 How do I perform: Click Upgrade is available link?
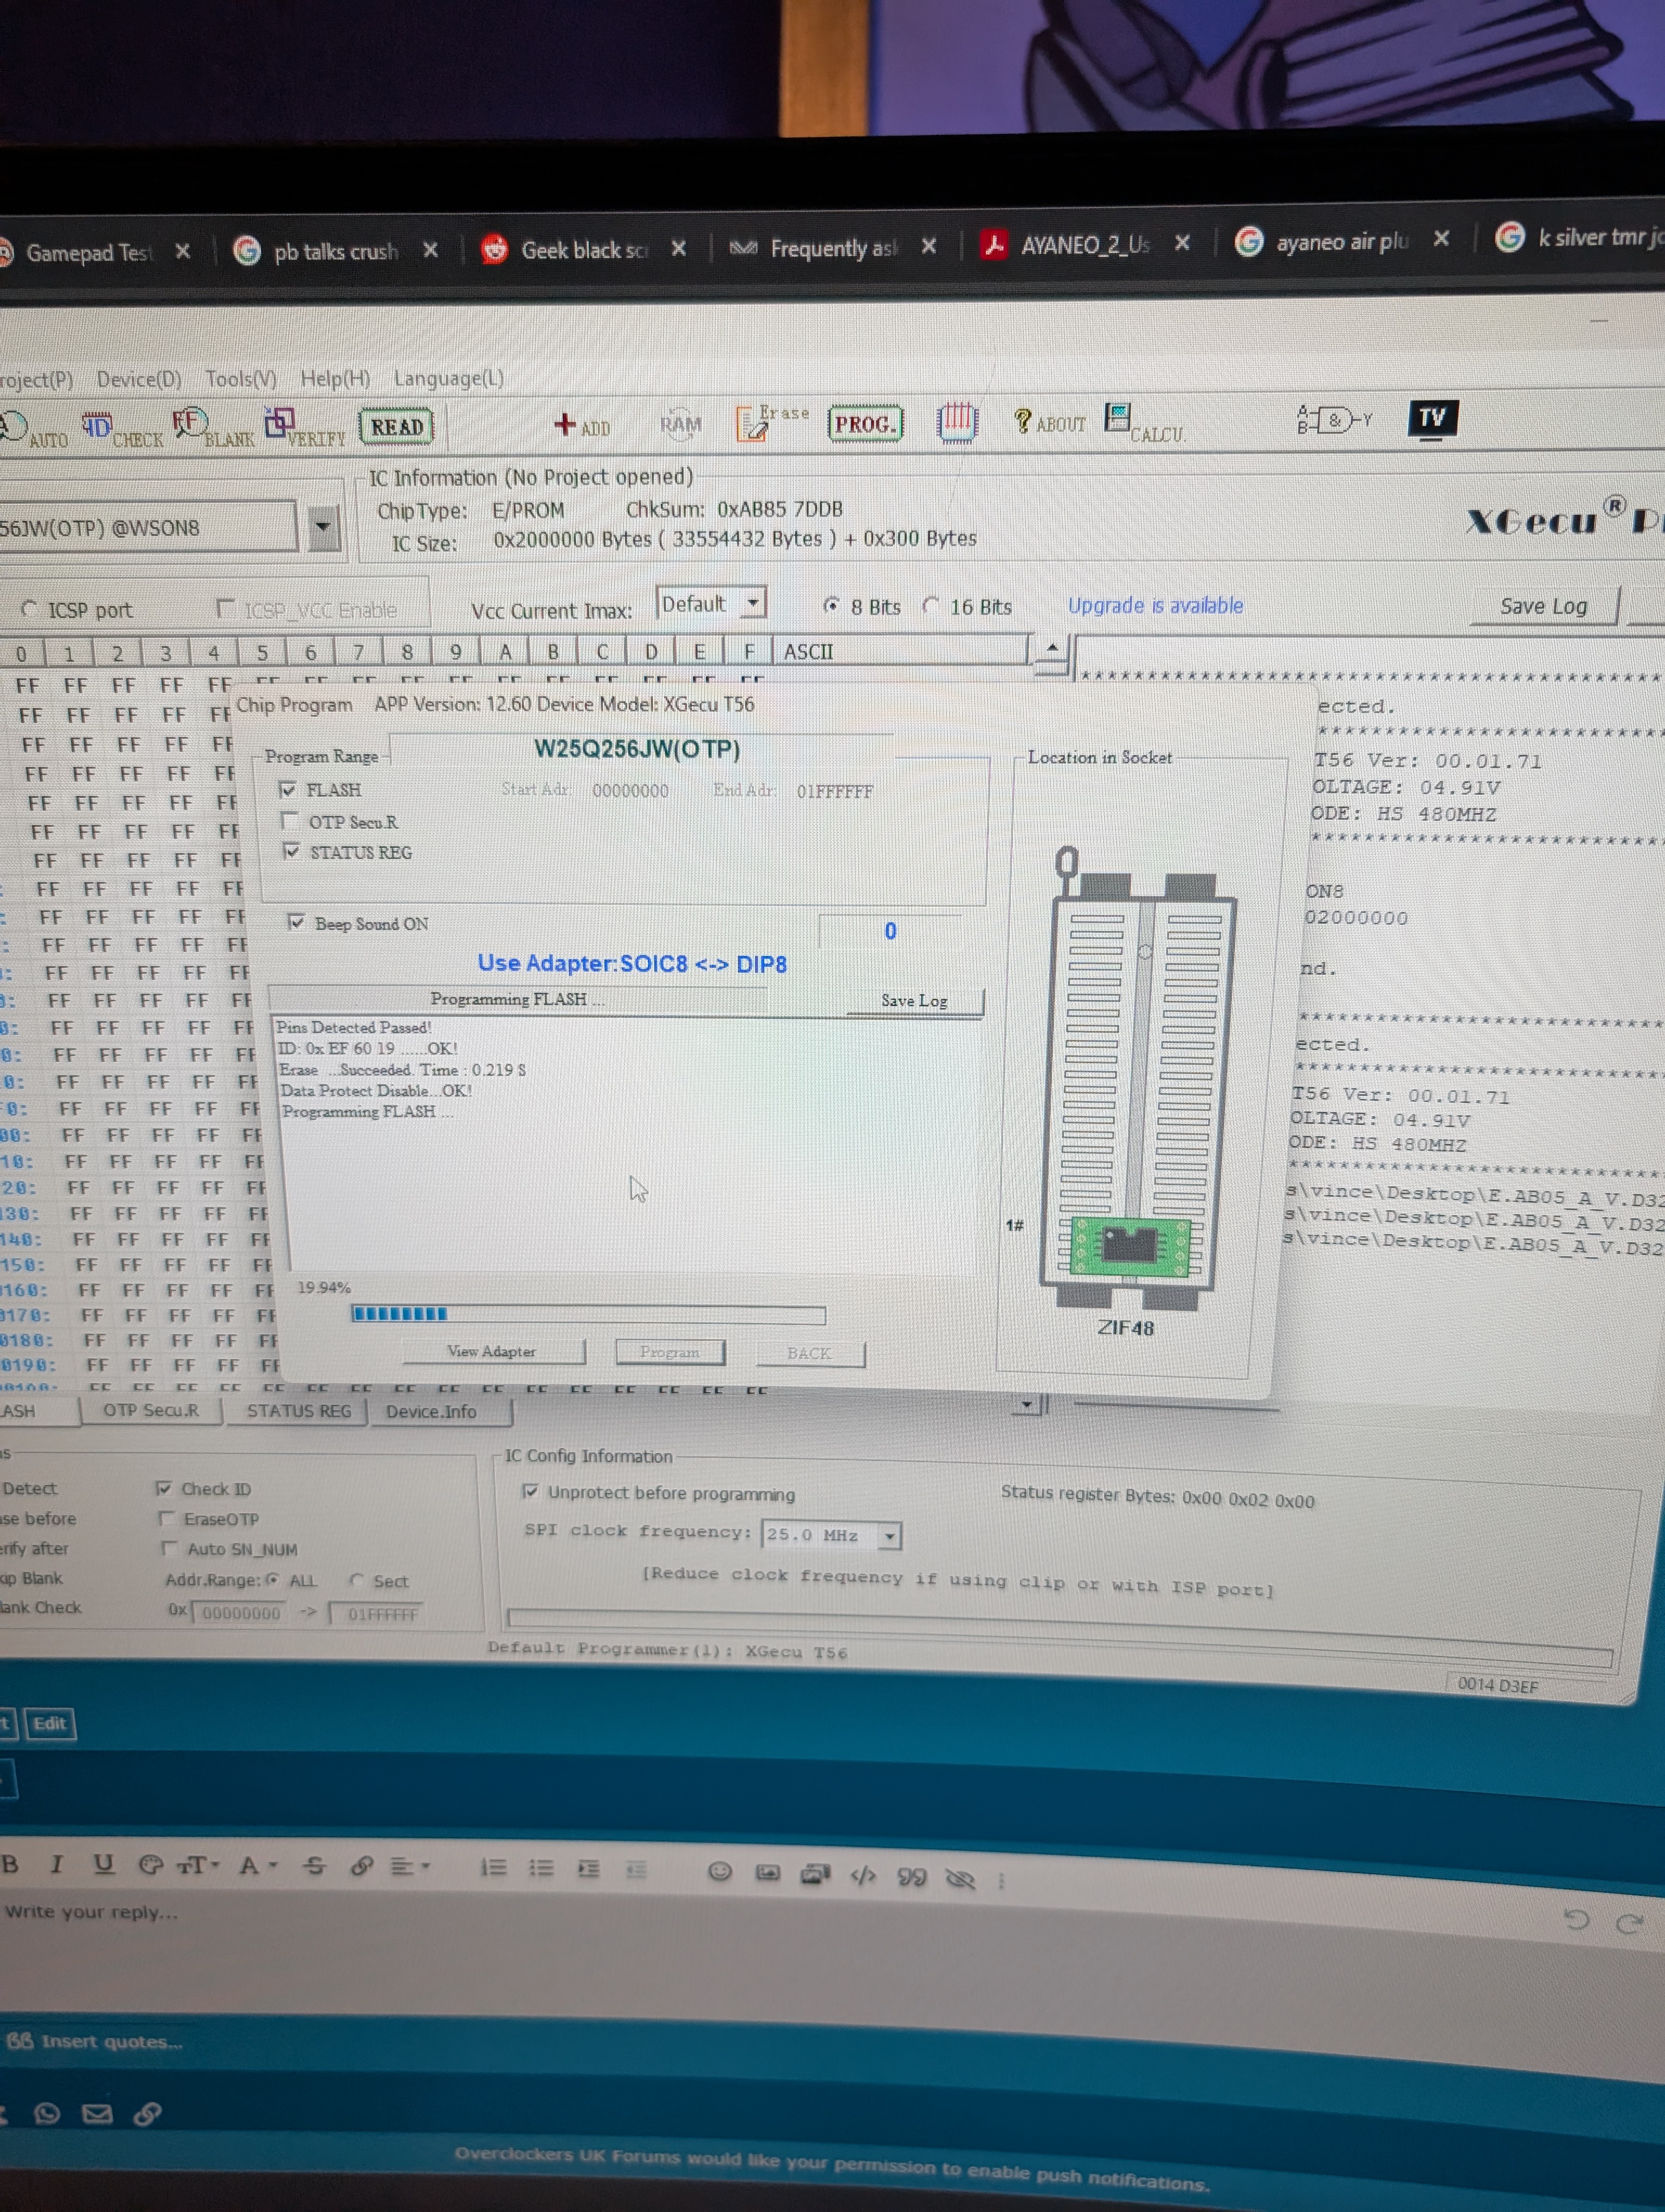pyautogui.click(x=1156, y=605)
